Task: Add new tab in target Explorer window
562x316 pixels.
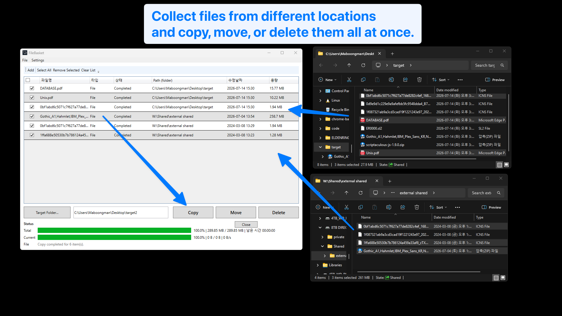Action: click(x=393, y=54)
